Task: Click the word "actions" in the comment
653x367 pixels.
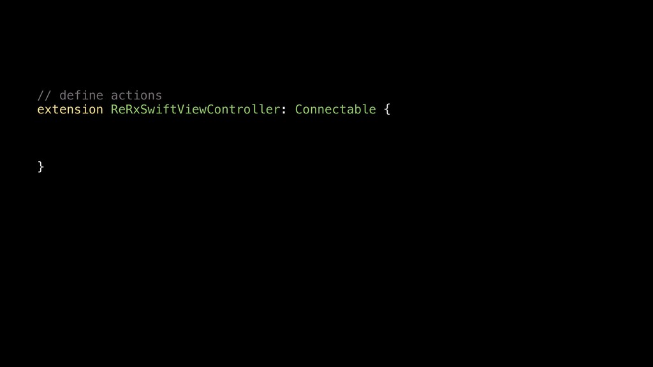Action: click(x=136, y=96)
